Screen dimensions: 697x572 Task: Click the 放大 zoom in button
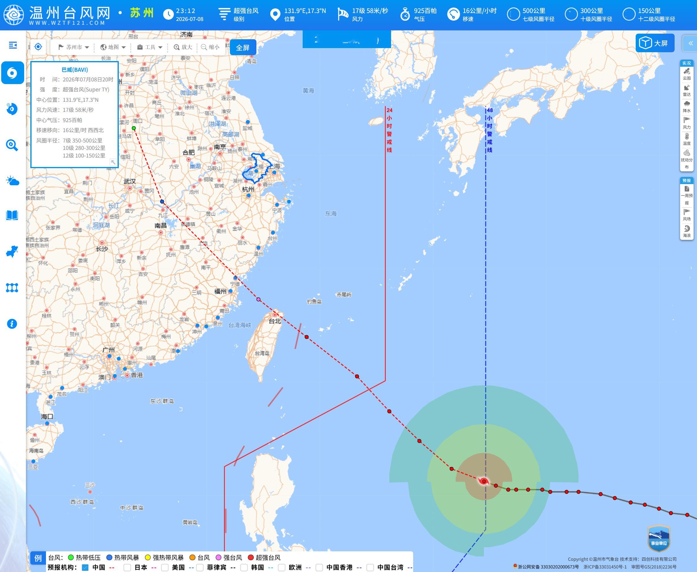tap(183, 47)
